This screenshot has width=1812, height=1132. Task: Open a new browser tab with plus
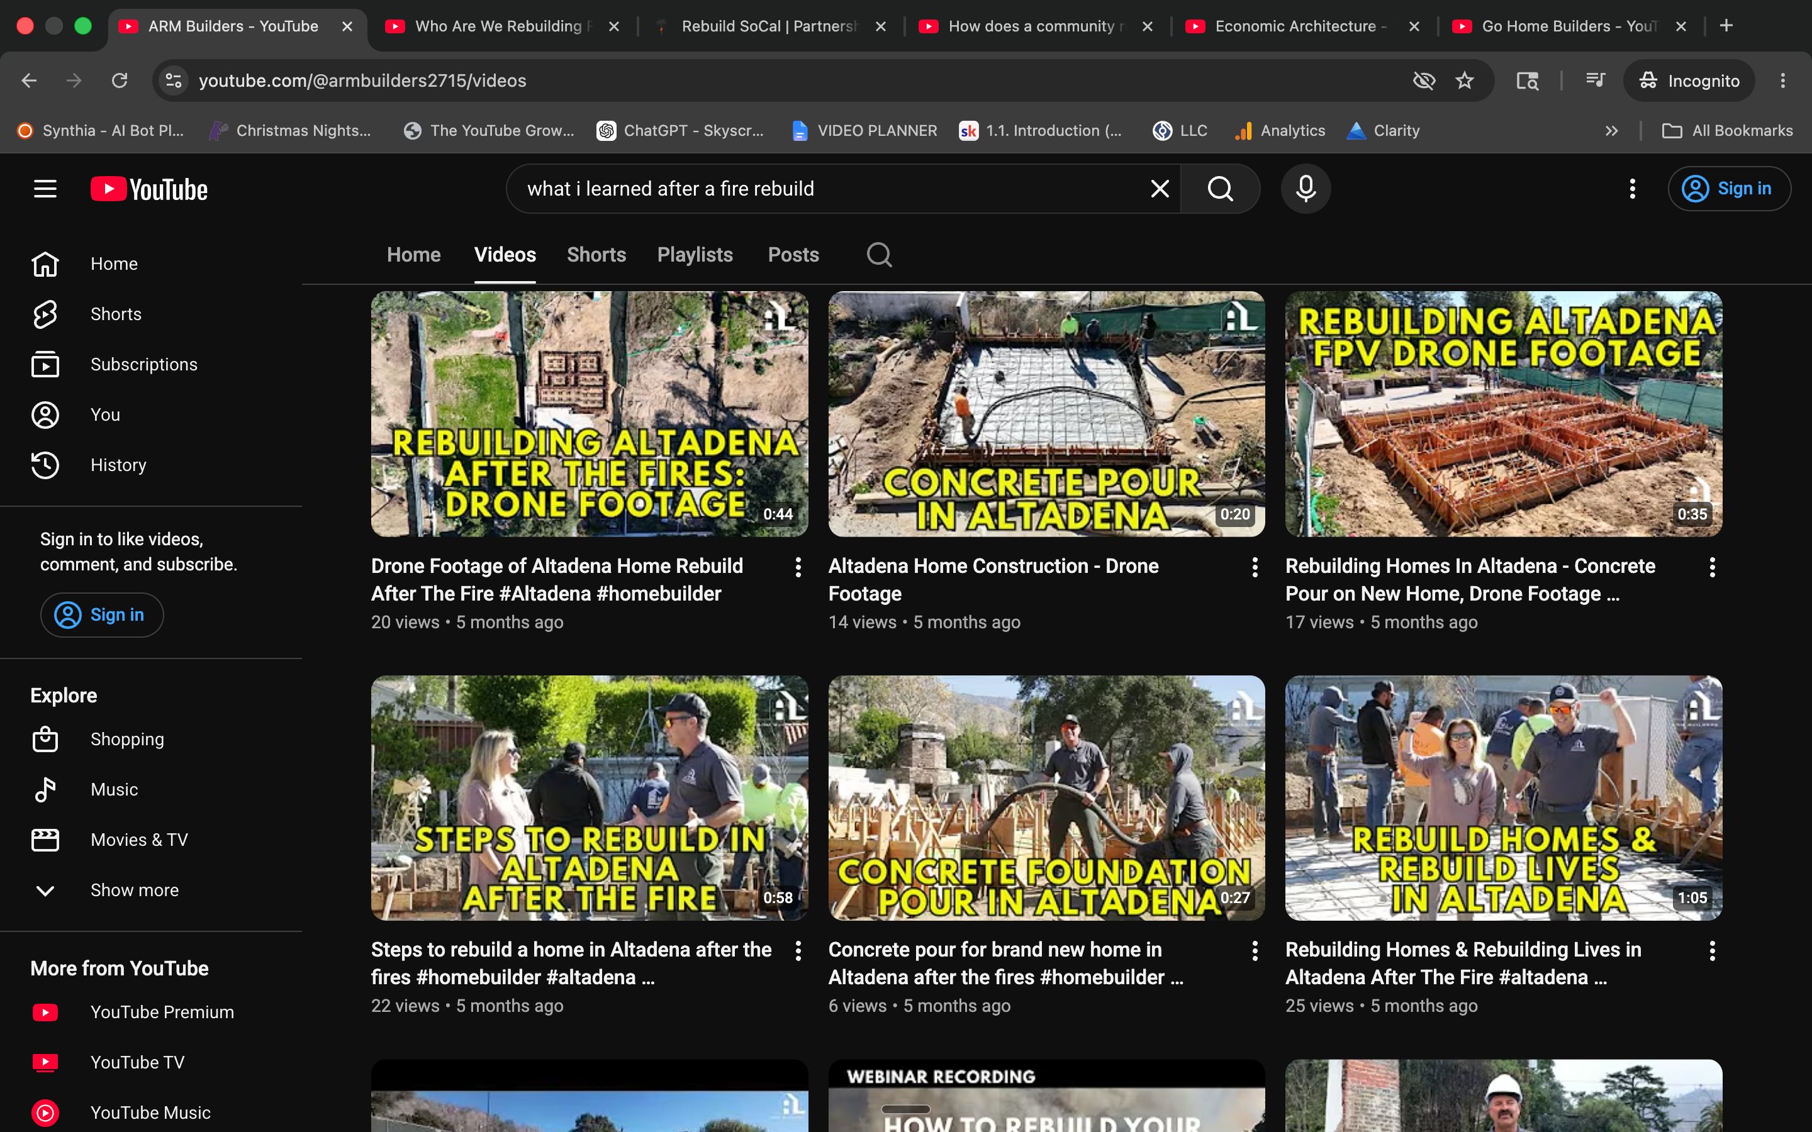click(1726, 26)
